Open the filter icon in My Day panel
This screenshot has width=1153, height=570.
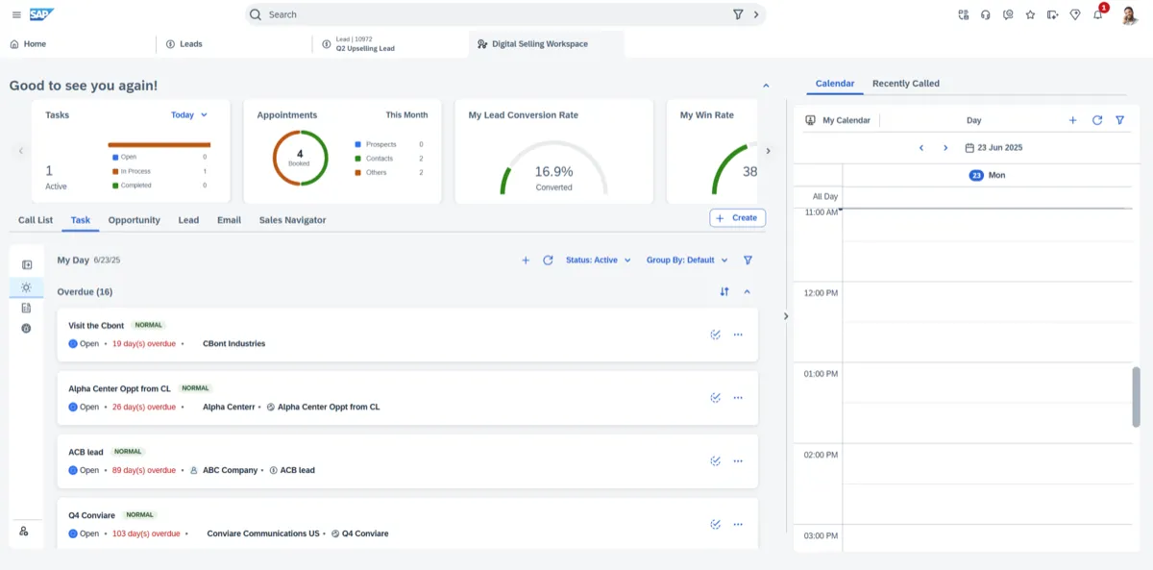(x=748, y=260)
